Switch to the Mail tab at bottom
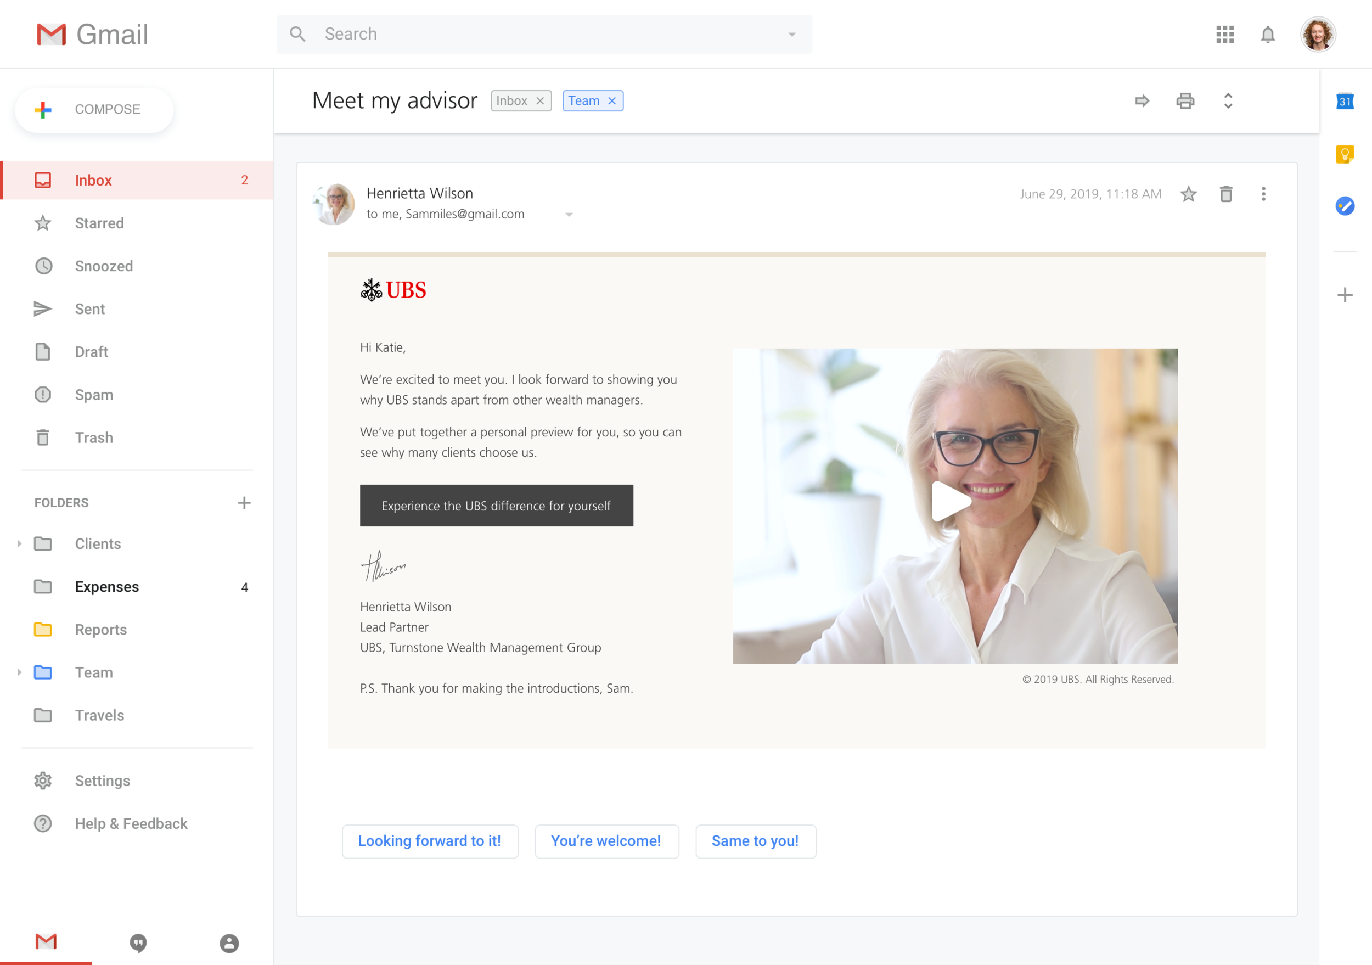1372x965 pixels. (x=46, y=942)
